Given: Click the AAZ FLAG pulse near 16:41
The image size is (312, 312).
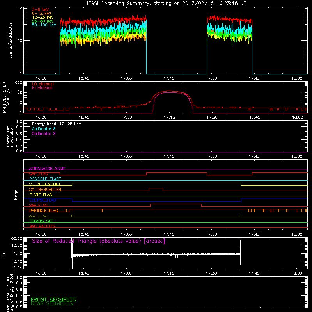Looking at the screenshot, I should click(x=72, y=216).
